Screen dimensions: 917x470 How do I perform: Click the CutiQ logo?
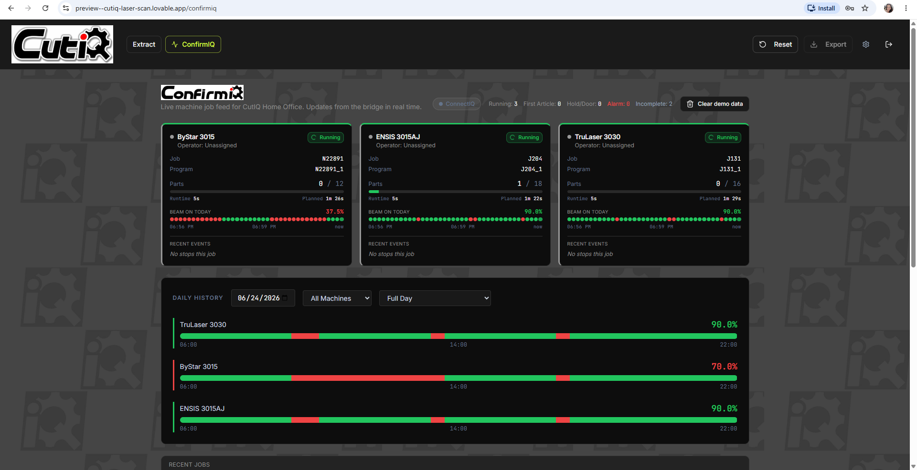[62, 44]
